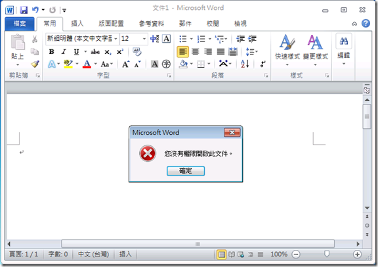Undo the last action
The width and height of the screenshot is (378, 267).
pos(35,10)
